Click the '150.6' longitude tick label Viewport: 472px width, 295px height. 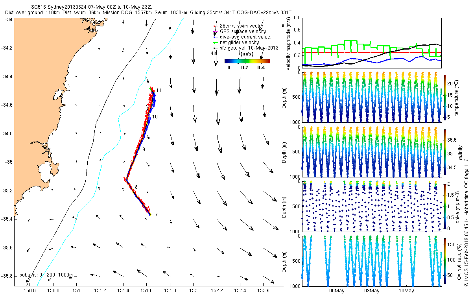30,291
